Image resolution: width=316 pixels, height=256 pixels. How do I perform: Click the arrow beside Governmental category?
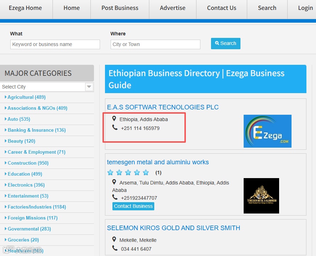pos(6,229)
